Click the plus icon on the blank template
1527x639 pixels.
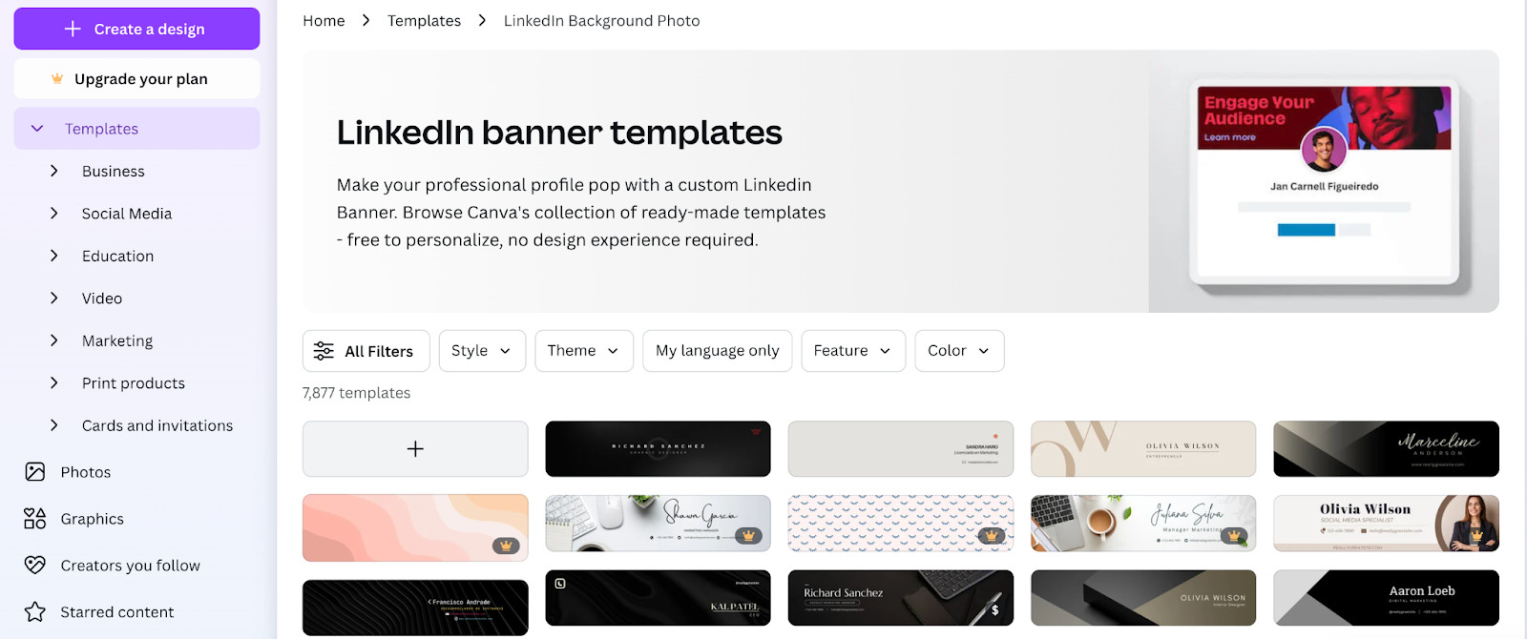point(415,449)
